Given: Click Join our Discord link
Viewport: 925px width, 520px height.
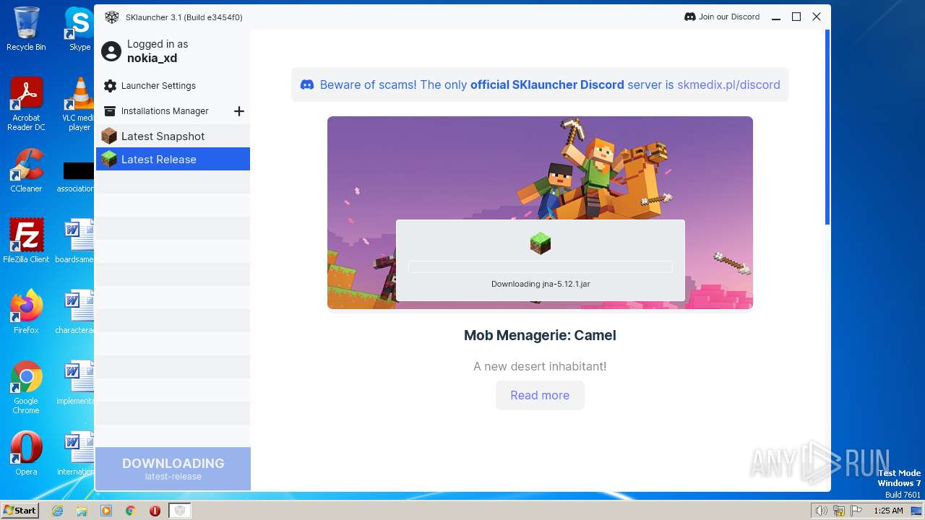Looking at the screenshot, I should [x=722, y=17].
